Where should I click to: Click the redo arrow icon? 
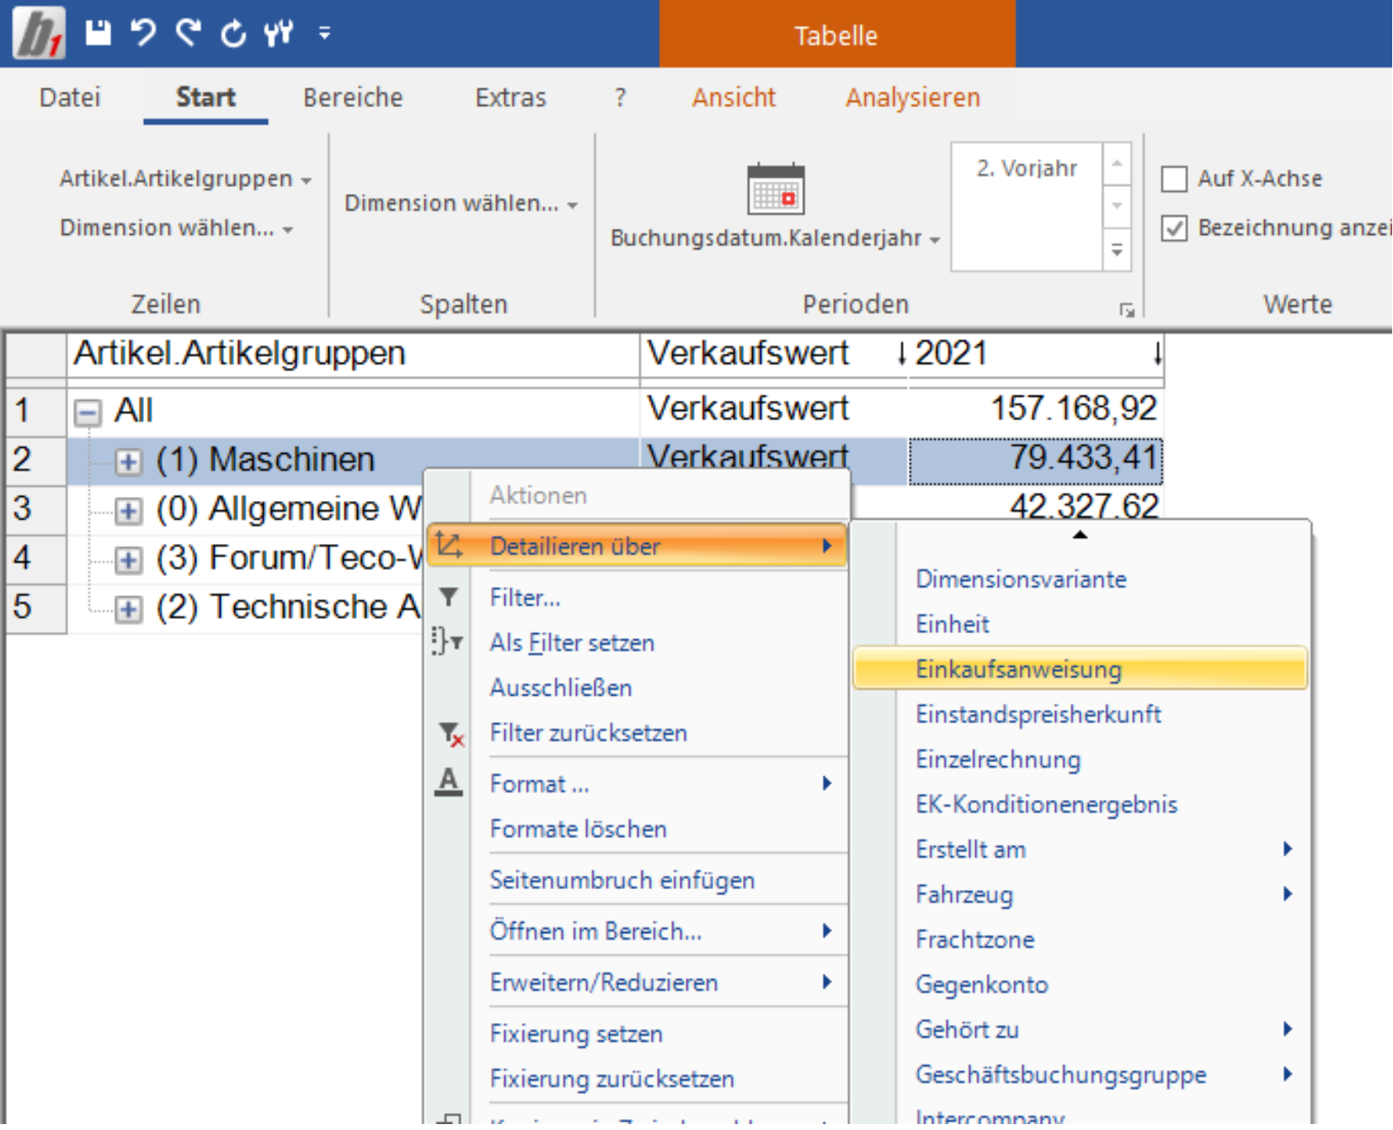tap(188, 33)
